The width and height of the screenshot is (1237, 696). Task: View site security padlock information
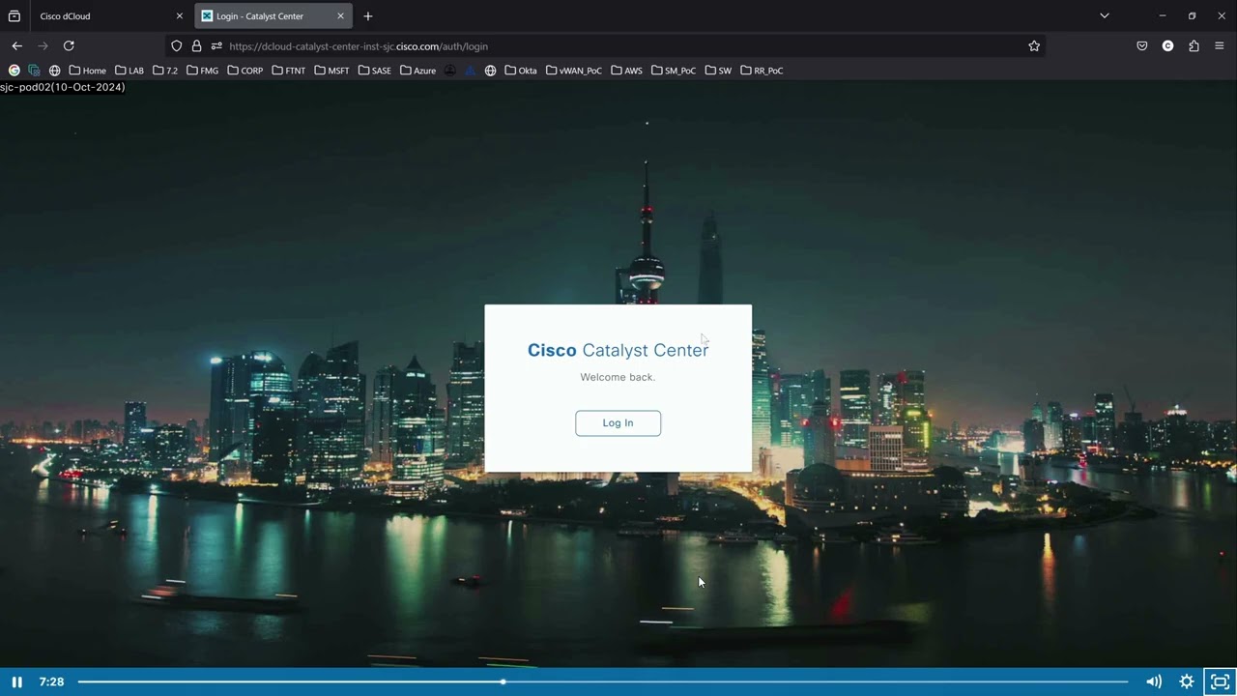point(196,45)
